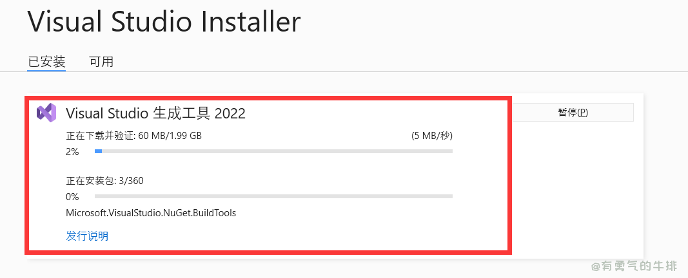This screenshot has height=278, width=688.
Task: Click the 2% download percentage label
Action: point(72,152)
